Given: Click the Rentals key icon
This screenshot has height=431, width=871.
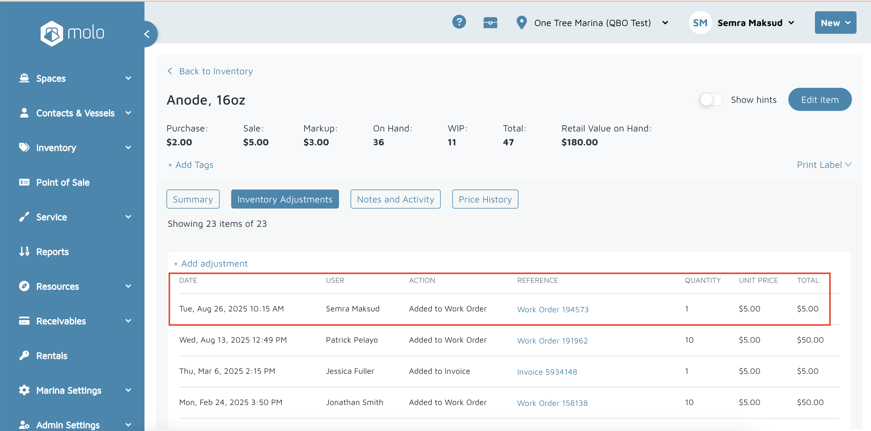Looking at the screenshot, I should pyautogui.click(x=24, y=355).
